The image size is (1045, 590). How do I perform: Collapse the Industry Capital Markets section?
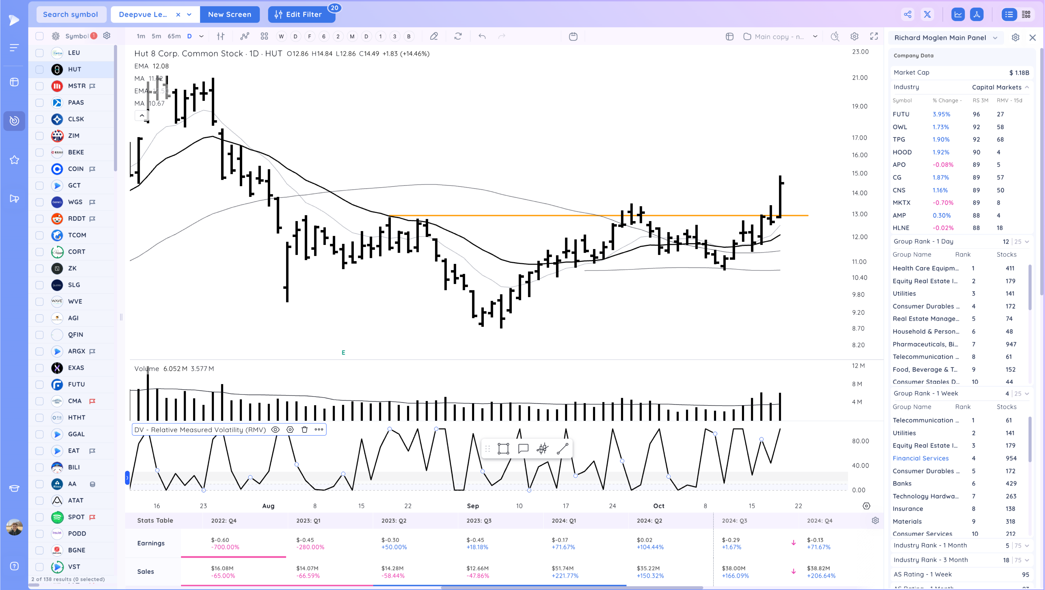pyautogui.click(x=1027, y=87)
